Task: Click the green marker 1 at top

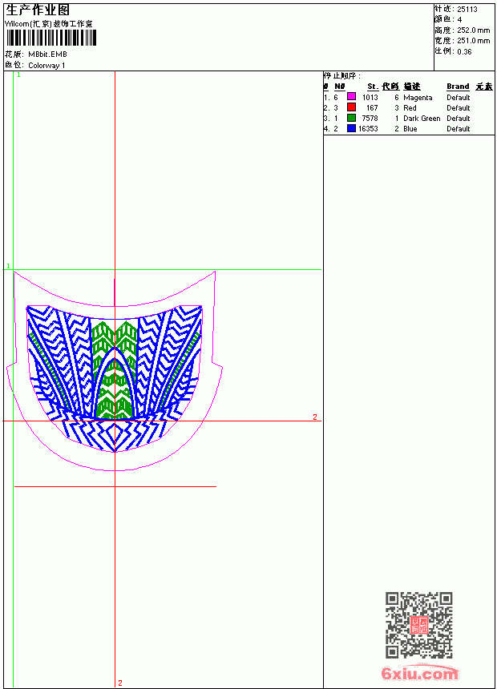Action: tap(18, 75)
